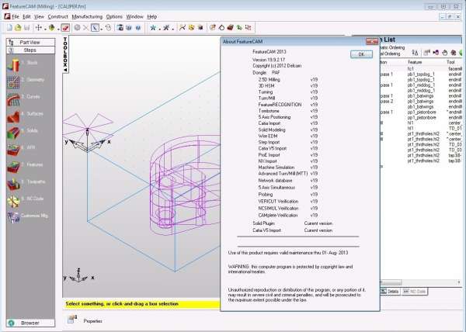The image size is (466, 332).
Task: Open dropdown arrow next to blue star icon
Action: (159, 29)
